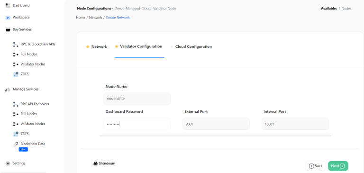
Task: Click the Workspace folder icon
Action: 8,18
